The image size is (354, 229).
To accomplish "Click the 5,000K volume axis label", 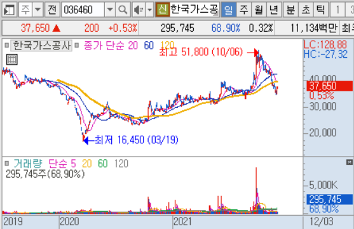I will click(x=323, y=185).
